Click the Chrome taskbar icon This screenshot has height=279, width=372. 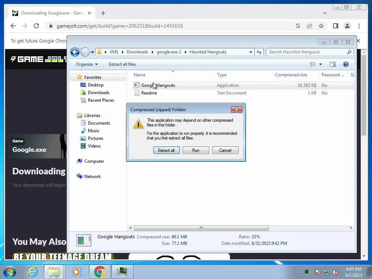pos(100,272)
